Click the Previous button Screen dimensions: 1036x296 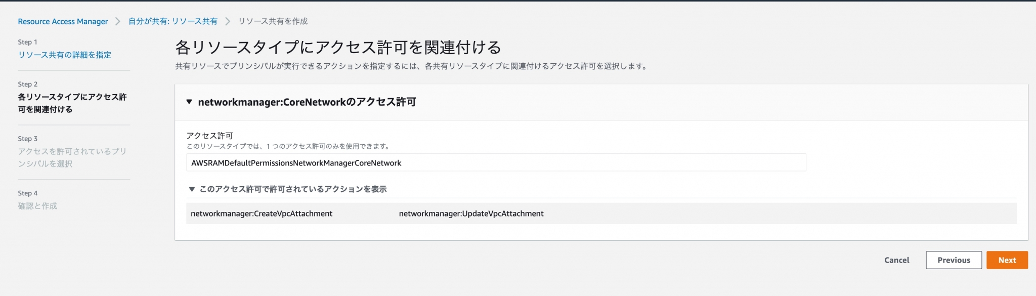coord(954,260)
